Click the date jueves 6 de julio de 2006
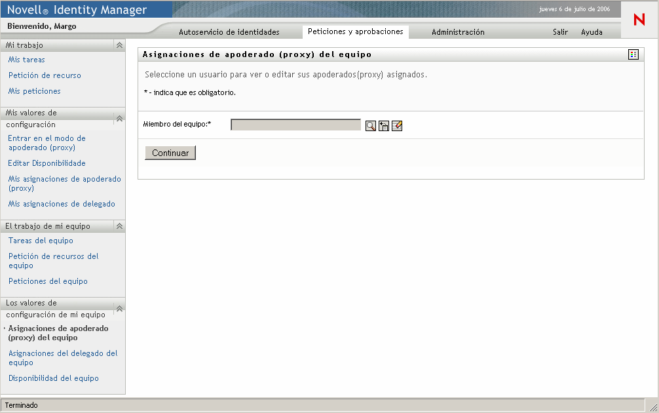The image size is (659, 413). coord(574,9)
